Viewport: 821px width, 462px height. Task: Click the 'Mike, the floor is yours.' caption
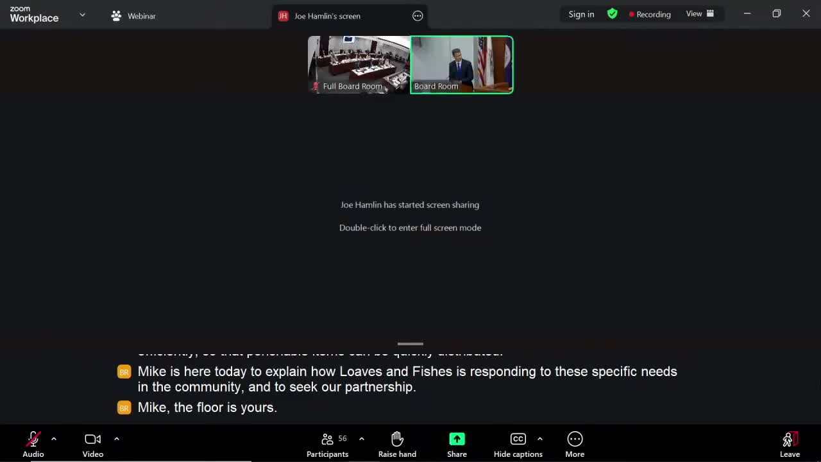coord(207,407)
